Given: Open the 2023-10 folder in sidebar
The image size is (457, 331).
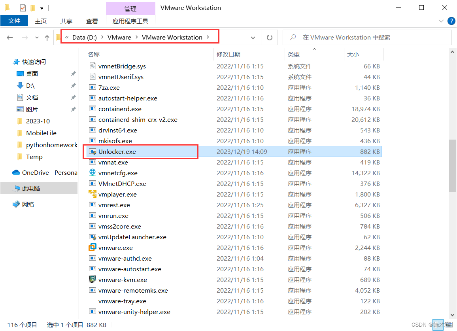Looking at the screenshot, I should (x=38, y=121).
